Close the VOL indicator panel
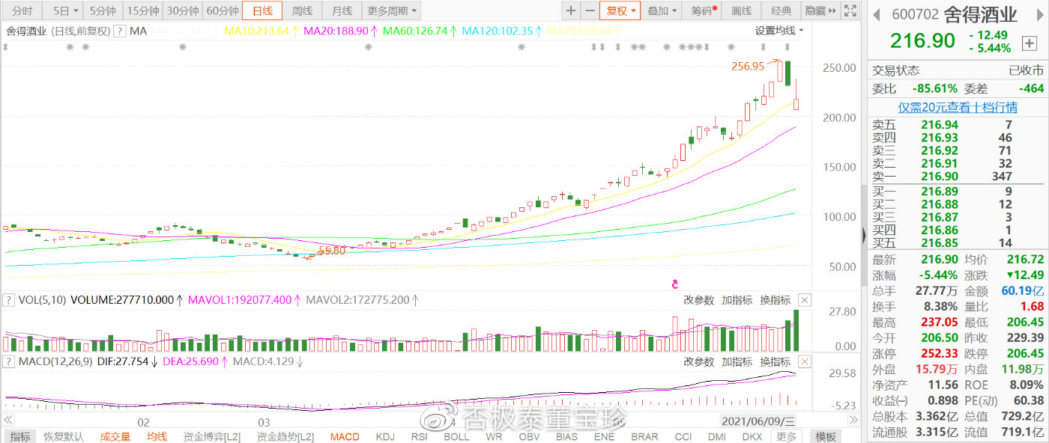The image size is (1049, 443). click(x=804, y=300)
